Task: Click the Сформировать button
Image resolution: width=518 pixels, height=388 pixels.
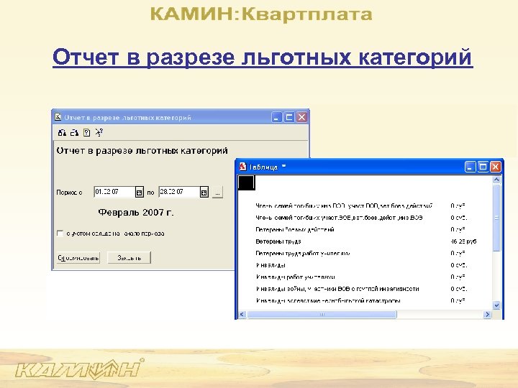Action: tap(78, 258)
